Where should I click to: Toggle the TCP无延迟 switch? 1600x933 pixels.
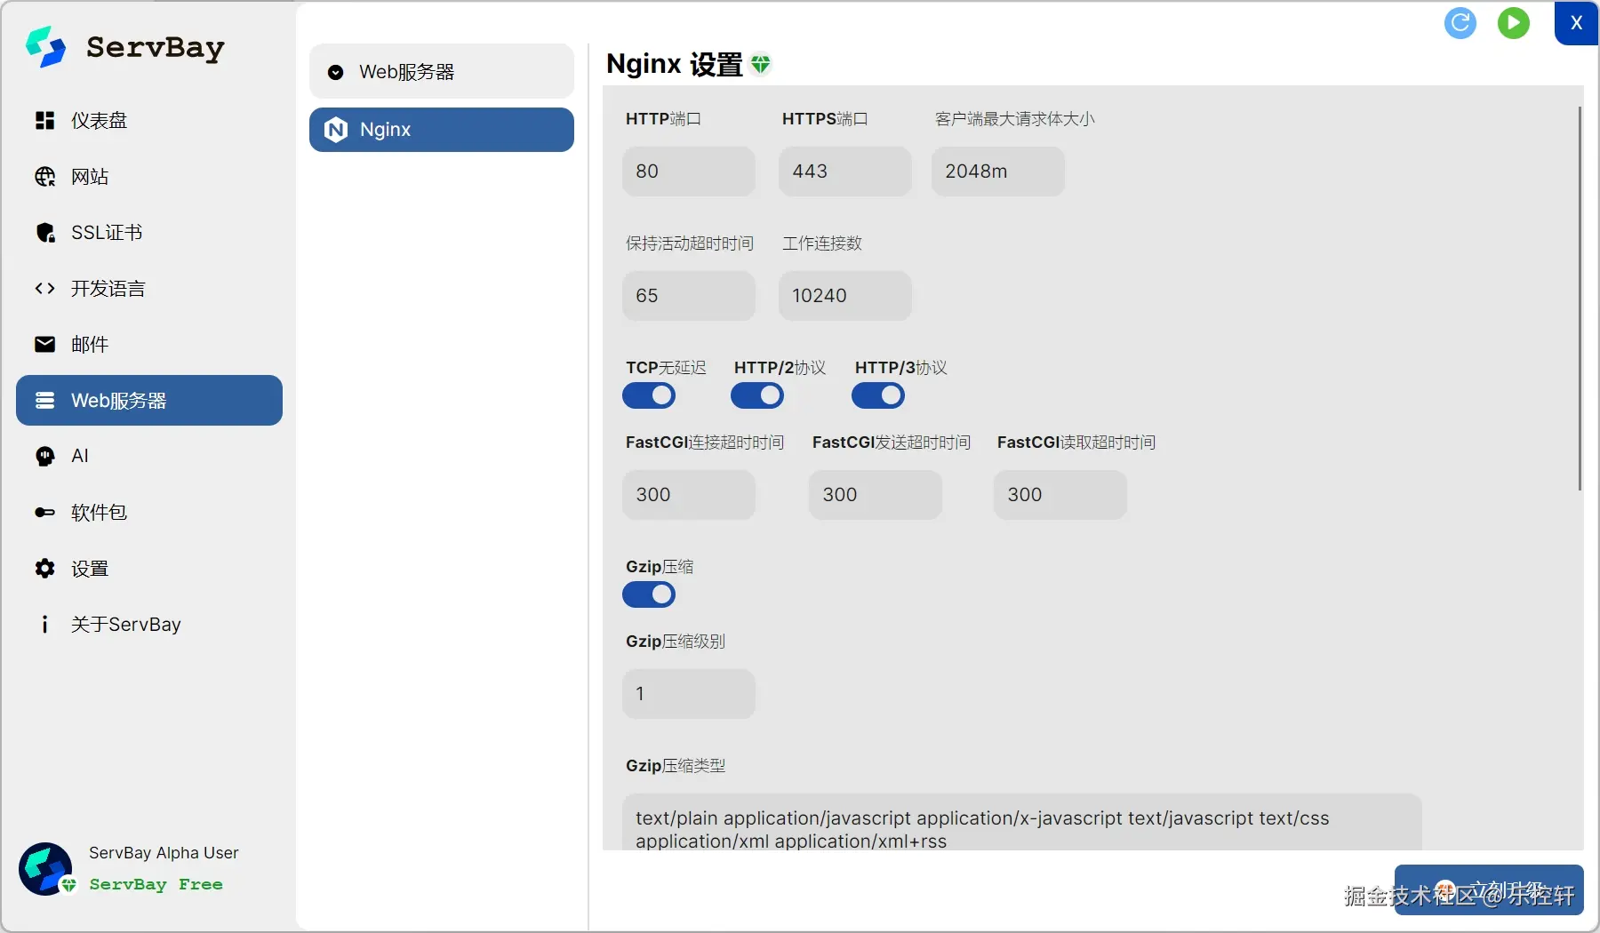point(649,395)
